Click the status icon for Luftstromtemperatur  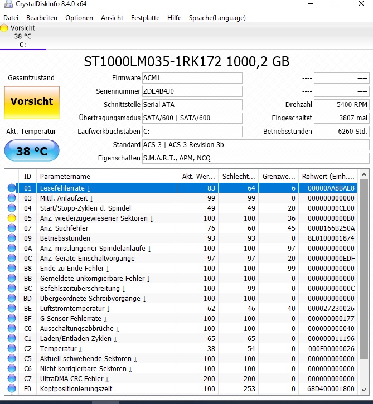(12, 308)
